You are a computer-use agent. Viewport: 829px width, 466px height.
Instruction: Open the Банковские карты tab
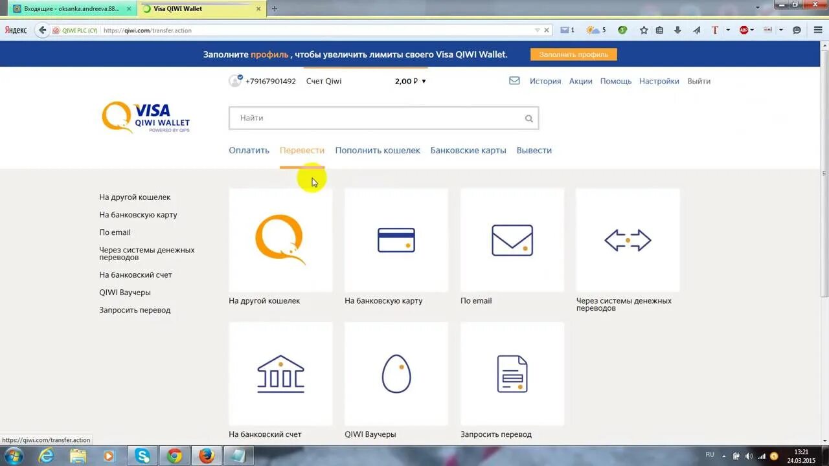(468, 150)
